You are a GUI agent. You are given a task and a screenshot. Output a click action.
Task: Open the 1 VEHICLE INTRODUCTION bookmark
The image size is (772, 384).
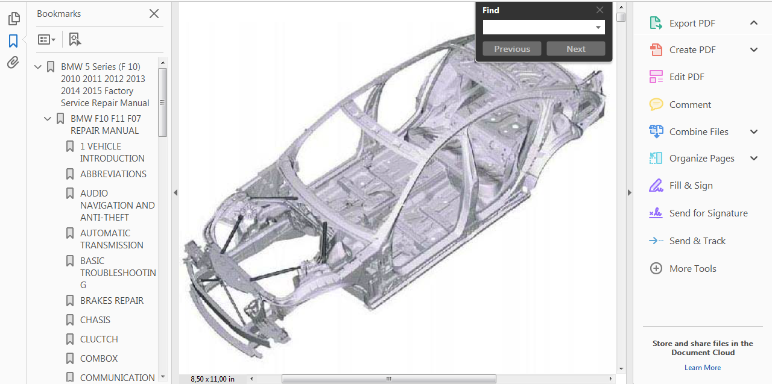coord(112,152)
